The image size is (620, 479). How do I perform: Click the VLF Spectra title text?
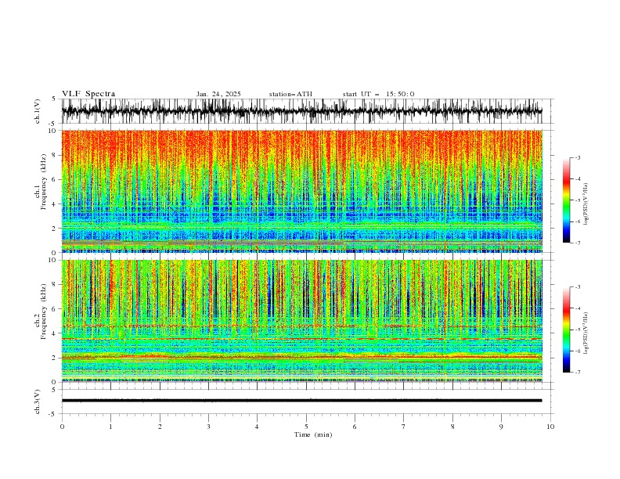(88, 94)
